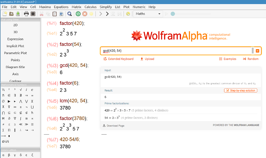This screenshot has height=158, width=266.
Task: Open the View menu
Action: pyautogui.click(x=23, y=7)
